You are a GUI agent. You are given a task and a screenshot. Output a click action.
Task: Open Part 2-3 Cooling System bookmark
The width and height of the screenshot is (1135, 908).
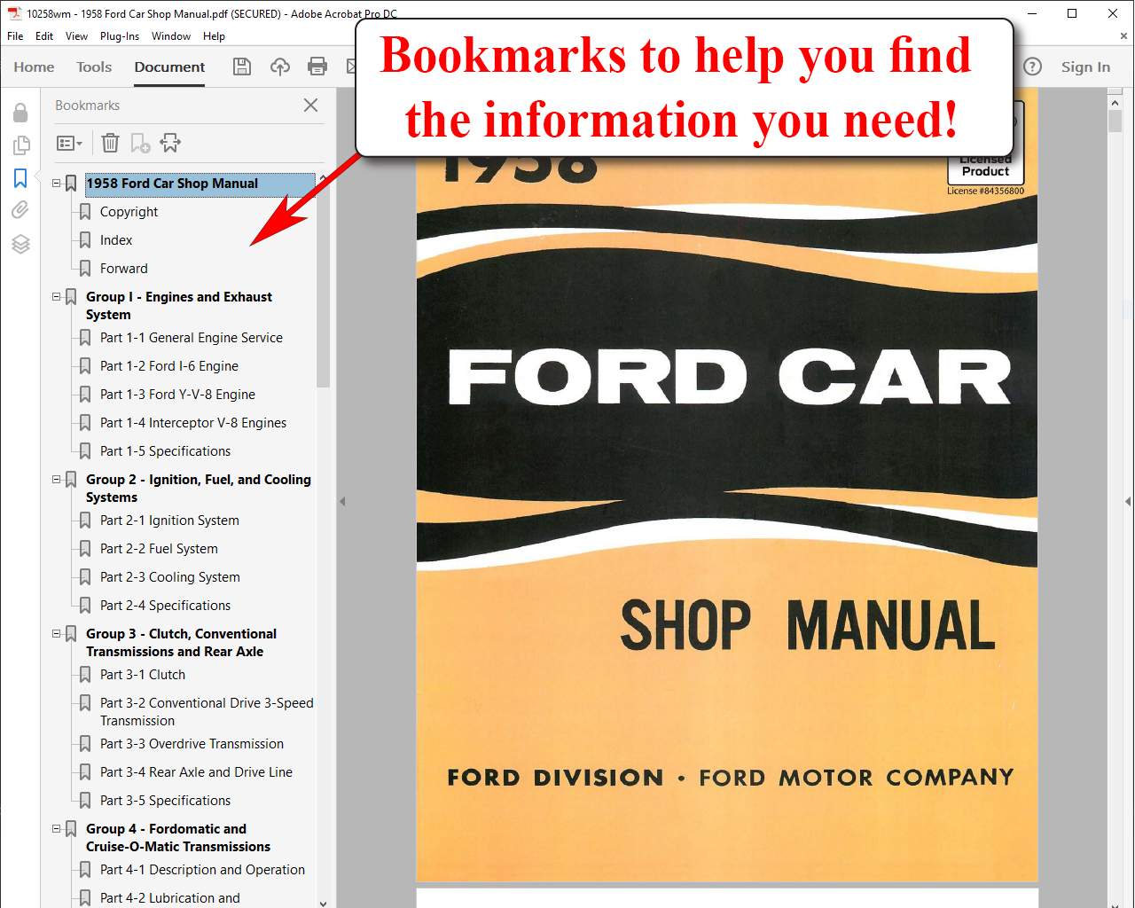170,577
